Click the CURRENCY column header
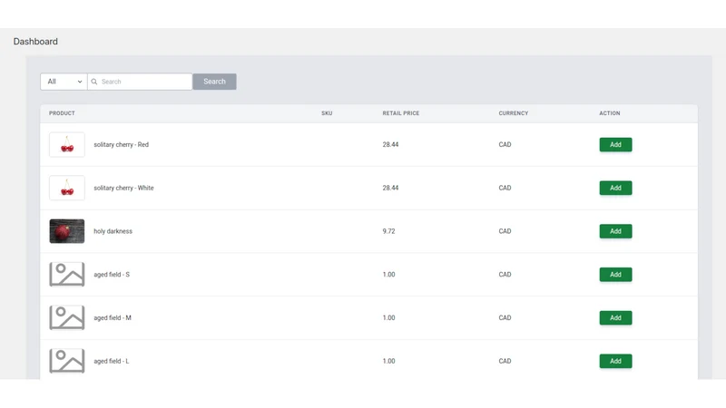The height and width of the screenshot is (408, 726). (x=514, y=113)
